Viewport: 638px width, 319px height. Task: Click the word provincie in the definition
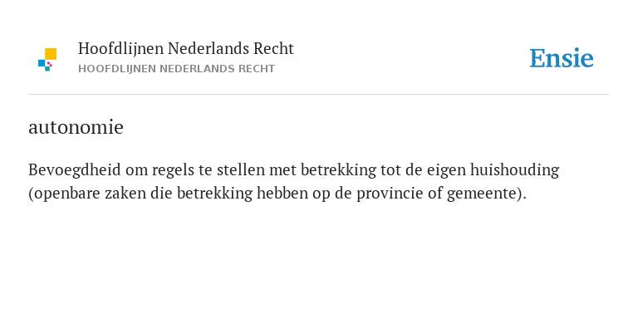tap(390, 194)
